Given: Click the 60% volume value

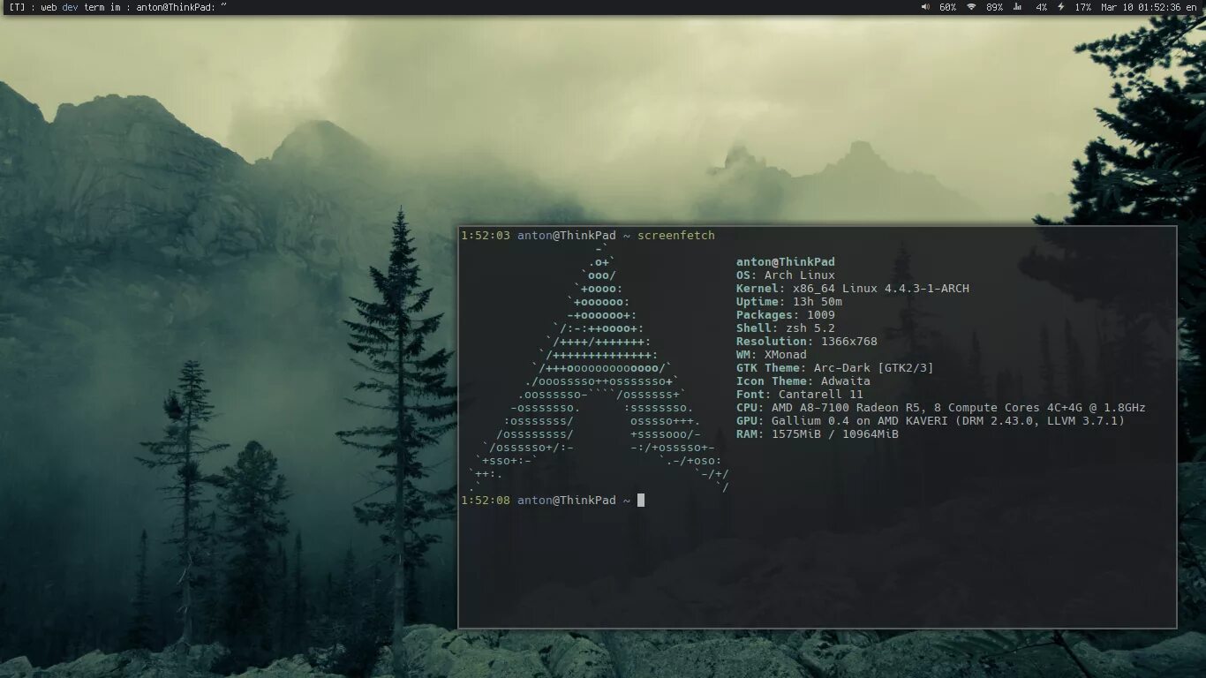Looking at the screenshot, I should pos(947,6).
